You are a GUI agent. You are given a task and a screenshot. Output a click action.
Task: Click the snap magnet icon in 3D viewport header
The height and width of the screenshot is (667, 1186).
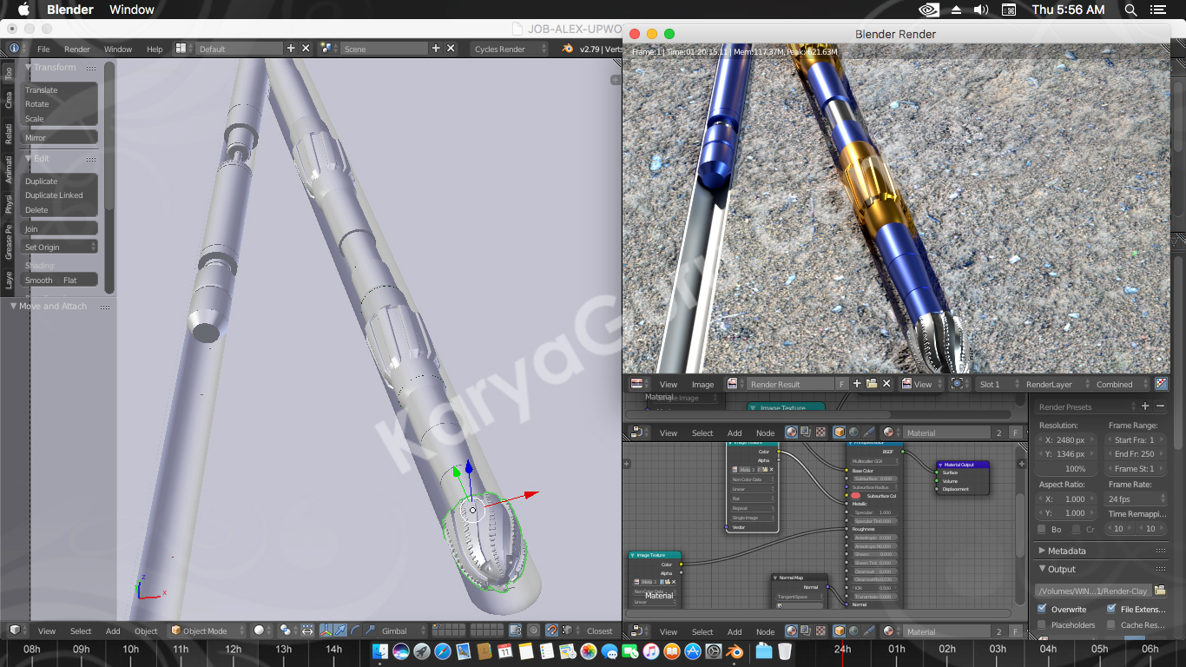pos(551,631)
